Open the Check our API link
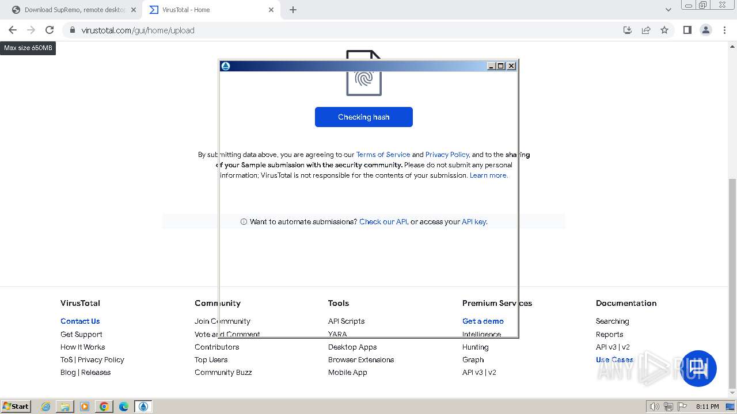Image resolution: width=737 pixels, height=414 pixels. [383, 221]
